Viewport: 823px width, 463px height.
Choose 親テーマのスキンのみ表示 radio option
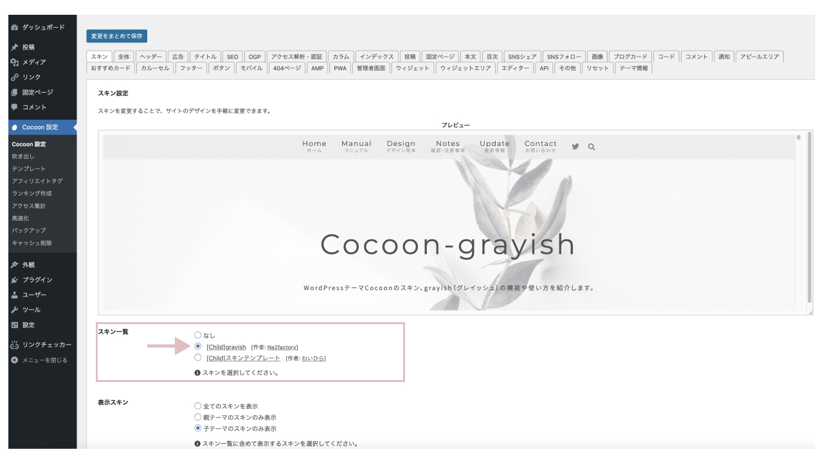click(198, 417)
